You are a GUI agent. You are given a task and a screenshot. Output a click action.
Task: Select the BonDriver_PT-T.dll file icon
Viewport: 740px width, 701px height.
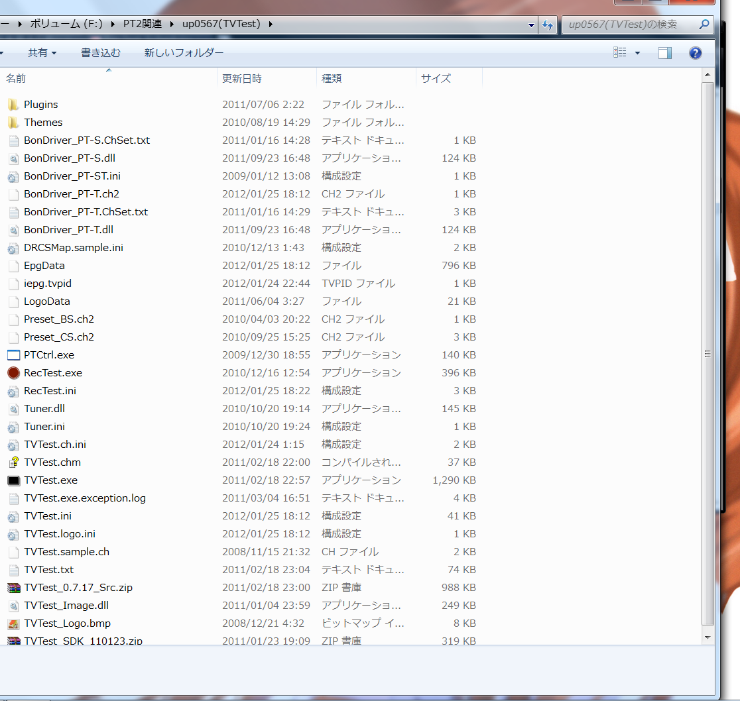coord(14,230)
